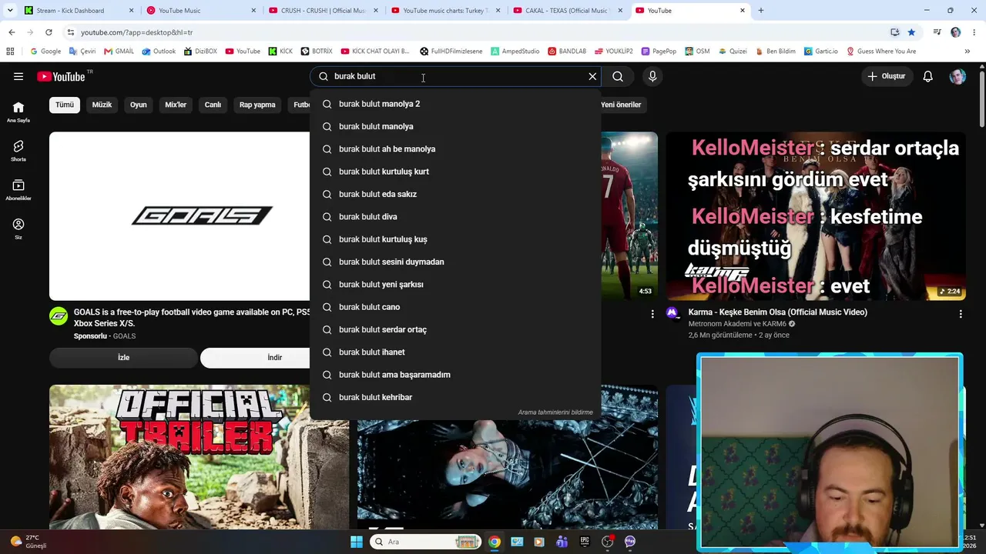
Task: Switch to Stream - Kick Dashboard tab
Action: pos(77,11)
